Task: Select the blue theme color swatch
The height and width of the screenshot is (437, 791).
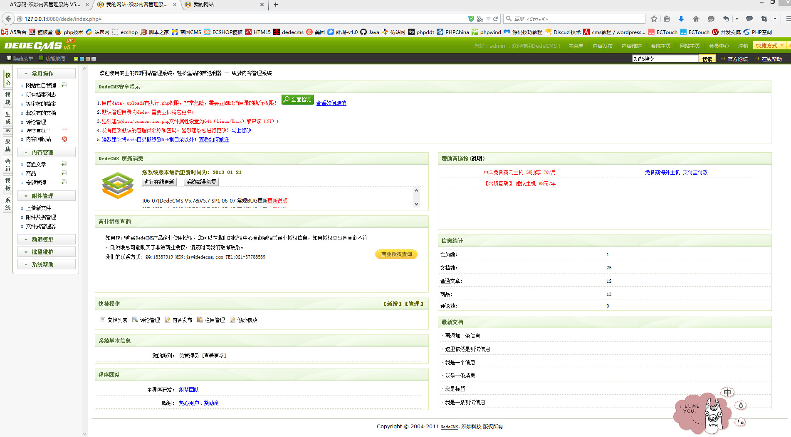Action: [x=82, y=59]
